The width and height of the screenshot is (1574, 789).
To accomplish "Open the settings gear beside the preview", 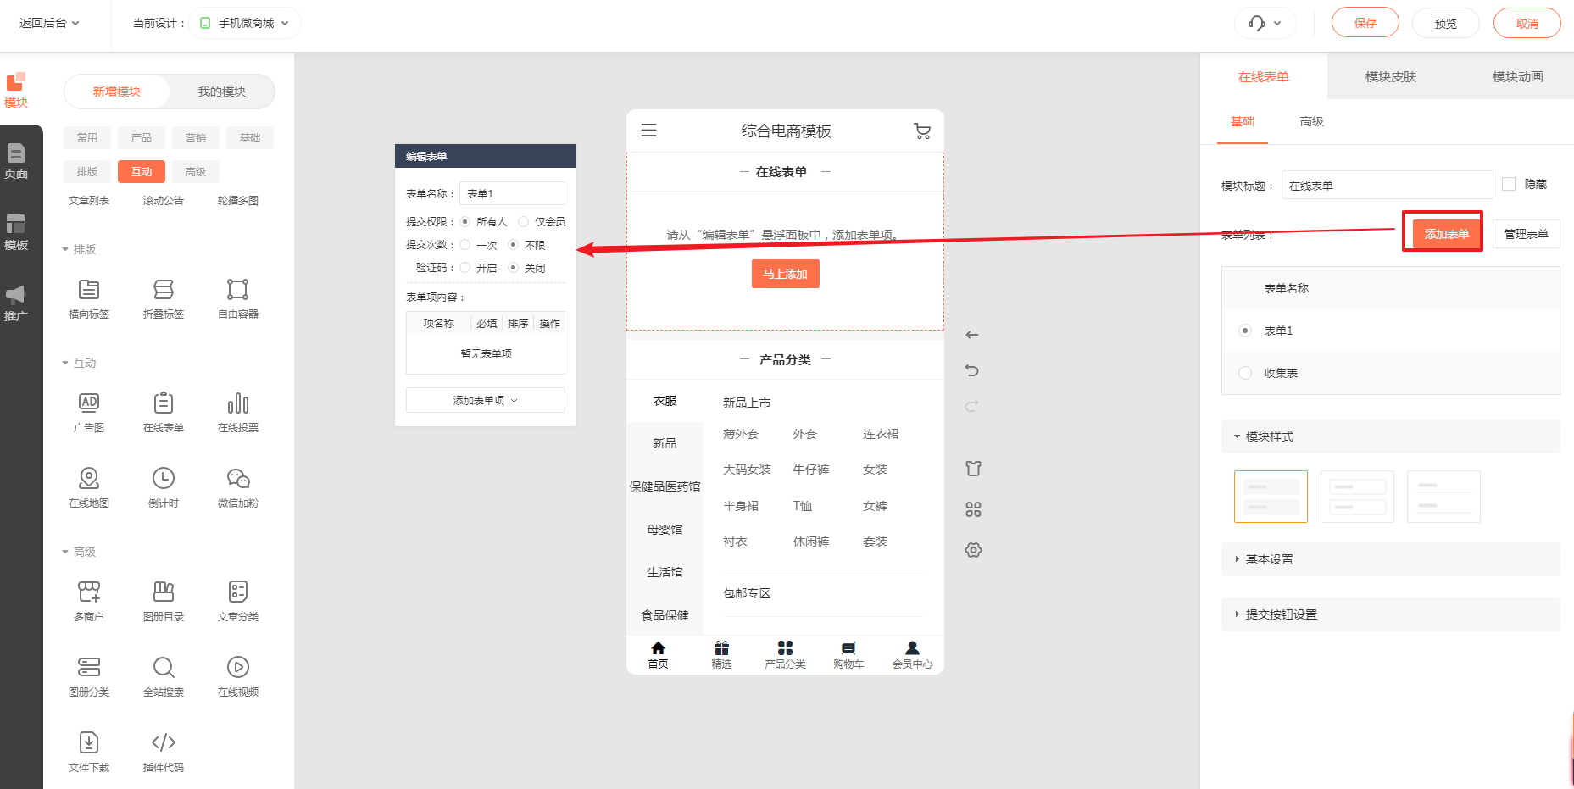I will pos(973,550).
